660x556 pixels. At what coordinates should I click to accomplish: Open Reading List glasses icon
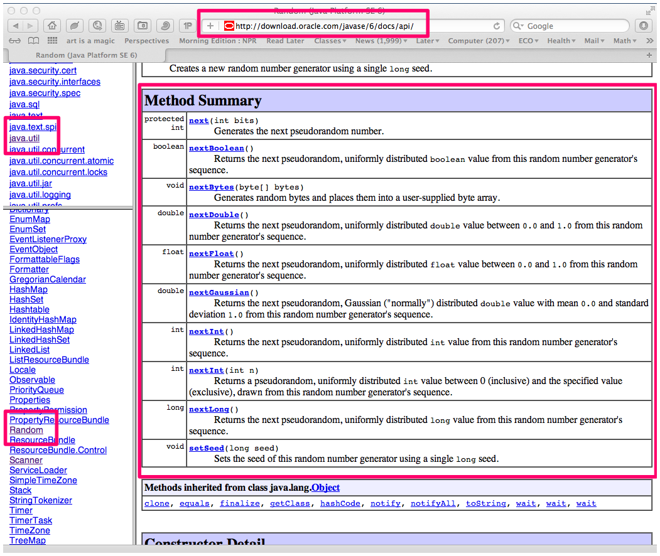[16, 41]
